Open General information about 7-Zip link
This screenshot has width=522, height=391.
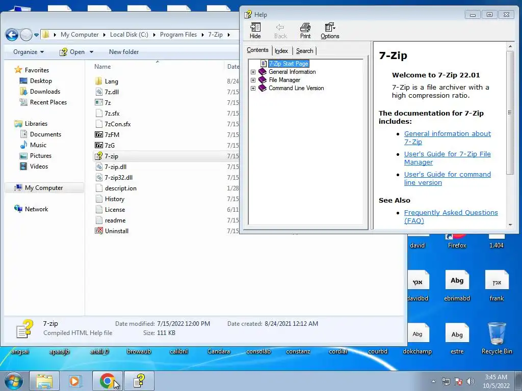pos(448,137)
